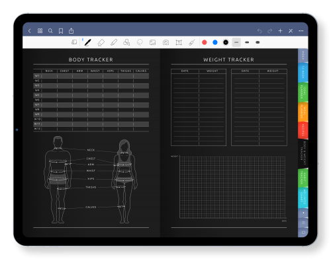The height and width of the screenshot is (259, 331).
Task: Tap the W12 Calves cell in Body Tracker
Action: (141, 129)
